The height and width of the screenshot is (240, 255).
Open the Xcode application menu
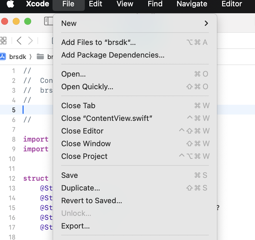click(x=37, y=3)
